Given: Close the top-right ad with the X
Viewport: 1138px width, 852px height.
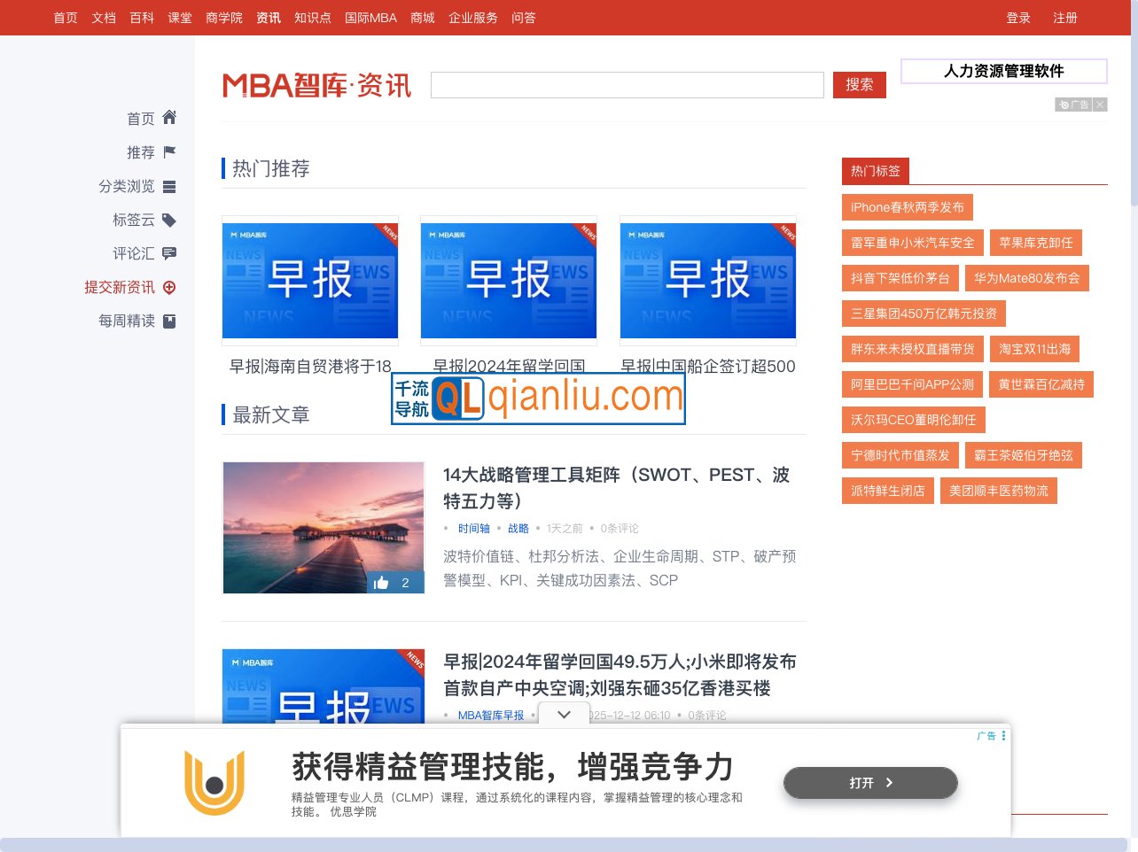Looking at the screenshot, I should click(x=1099, y=105).
